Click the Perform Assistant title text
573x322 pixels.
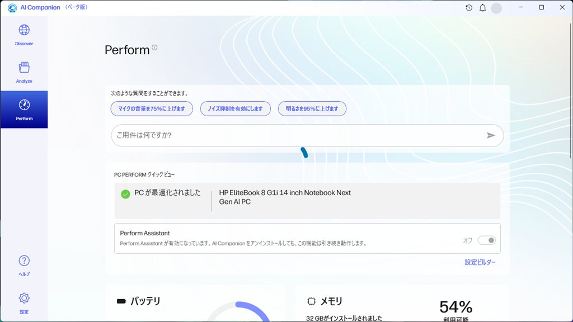click(x=145, y=233)
